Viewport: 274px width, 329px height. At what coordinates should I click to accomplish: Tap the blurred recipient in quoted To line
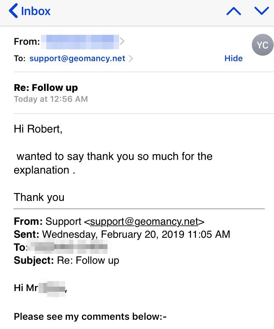(x=68, y=247)
